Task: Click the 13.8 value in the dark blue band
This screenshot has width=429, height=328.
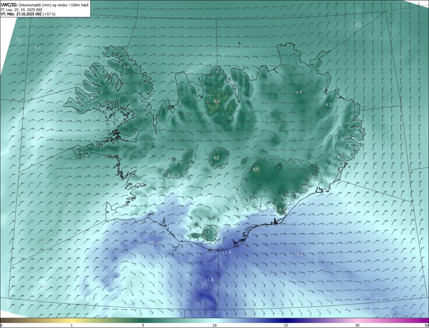Action: coord(209,280)
